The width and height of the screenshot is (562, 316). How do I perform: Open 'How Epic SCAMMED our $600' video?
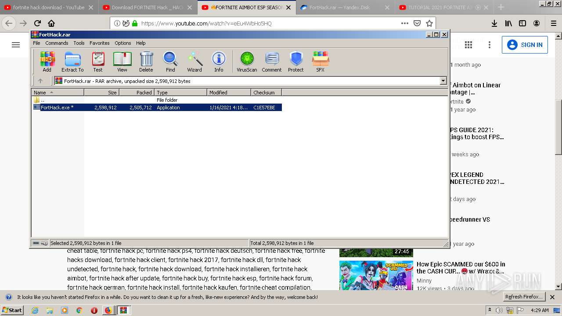point(461,268)
